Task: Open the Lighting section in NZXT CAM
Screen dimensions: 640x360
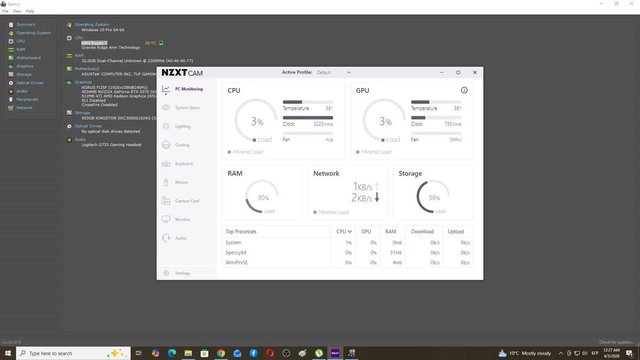Action: click(x=177, y=127)
